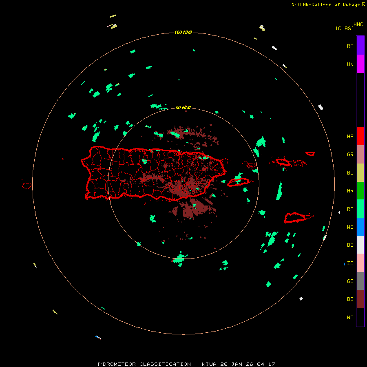Click the 50 NMI range ring label
The image size is (367, 367).
(183, 108)
